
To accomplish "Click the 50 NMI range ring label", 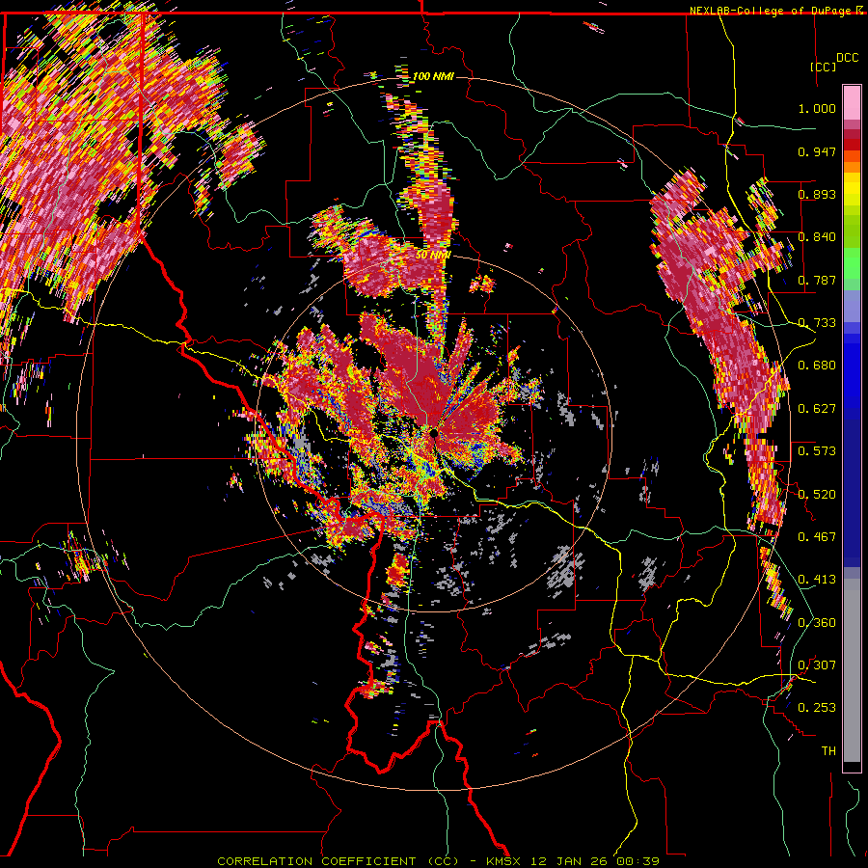I will (x=433, y=256).
